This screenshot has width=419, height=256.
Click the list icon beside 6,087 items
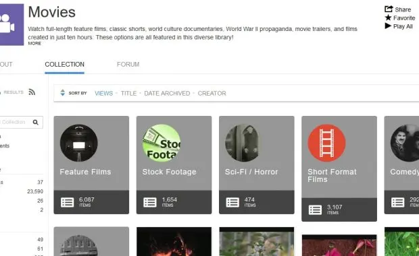(x=67, y=202)
